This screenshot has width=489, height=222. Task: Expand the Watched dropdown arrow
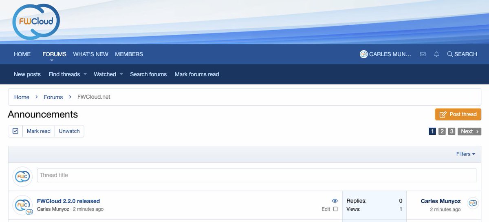coord(121,74)
